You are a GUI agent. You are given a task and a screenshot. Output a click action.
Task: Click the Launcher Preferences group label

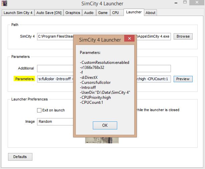tap(29, 99)
